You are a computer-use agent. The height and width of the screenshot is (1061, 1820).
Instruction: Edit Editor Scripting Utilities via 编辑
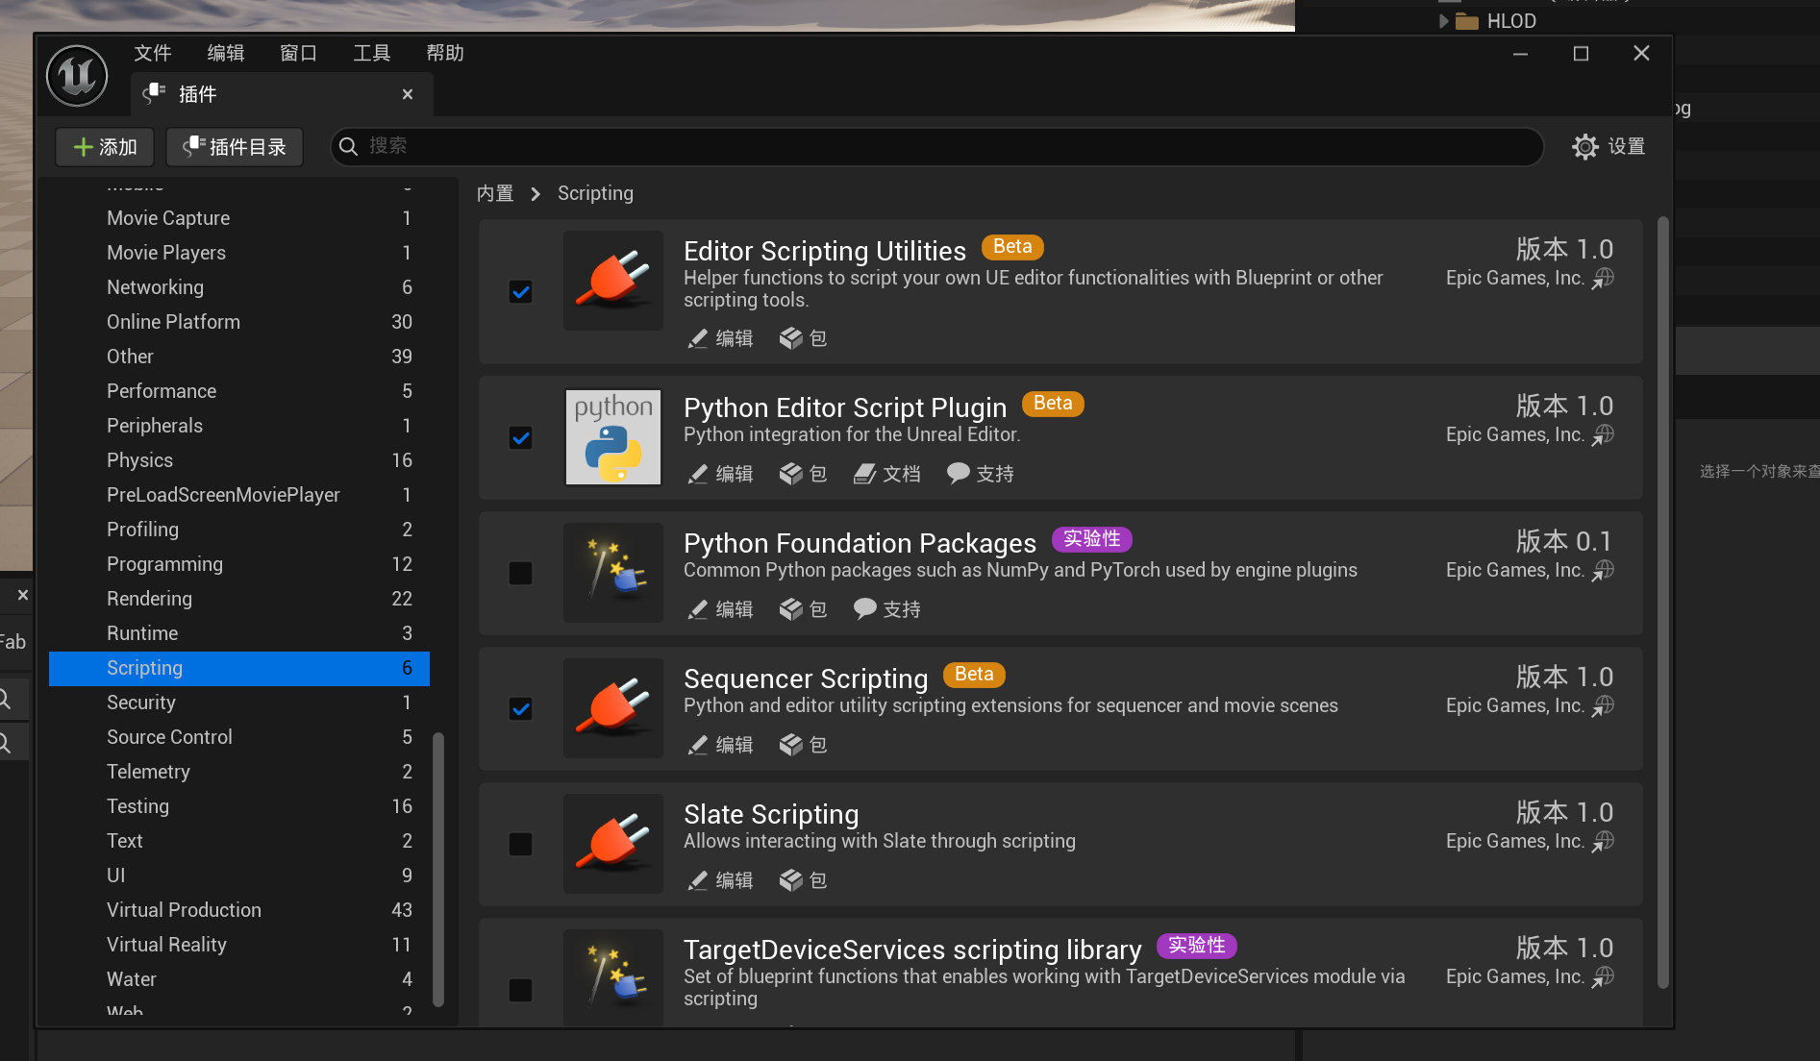[720, 338]
